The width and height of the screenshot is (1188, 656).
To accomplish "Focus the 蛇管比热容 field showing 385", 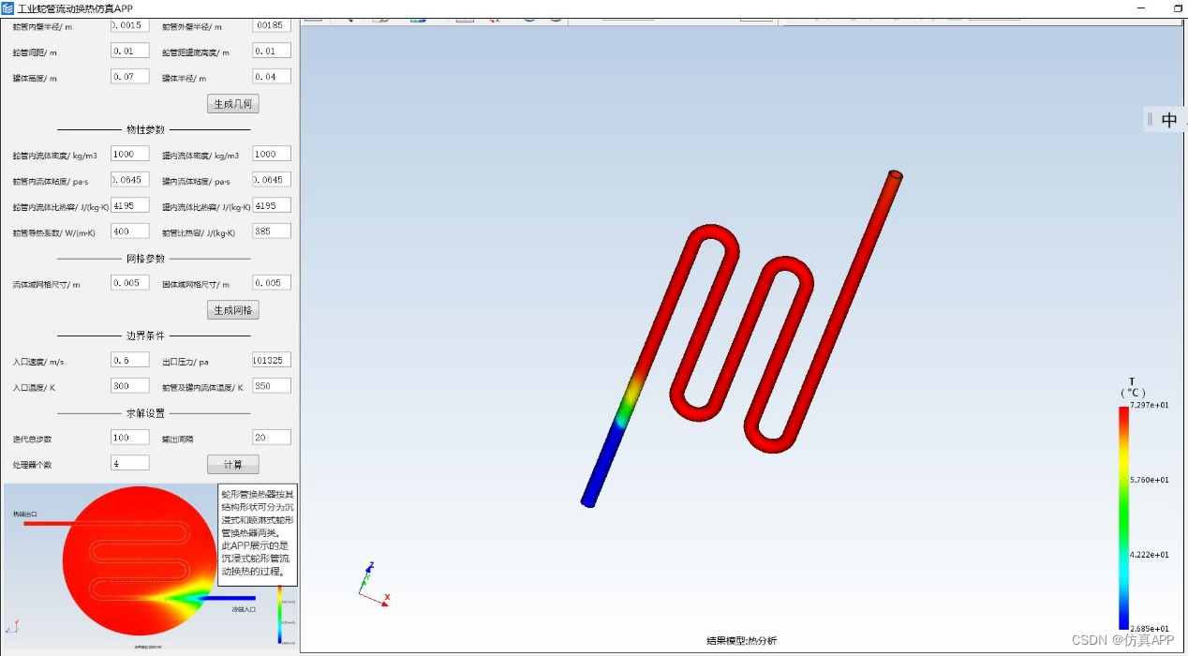I will pos(272,231).
